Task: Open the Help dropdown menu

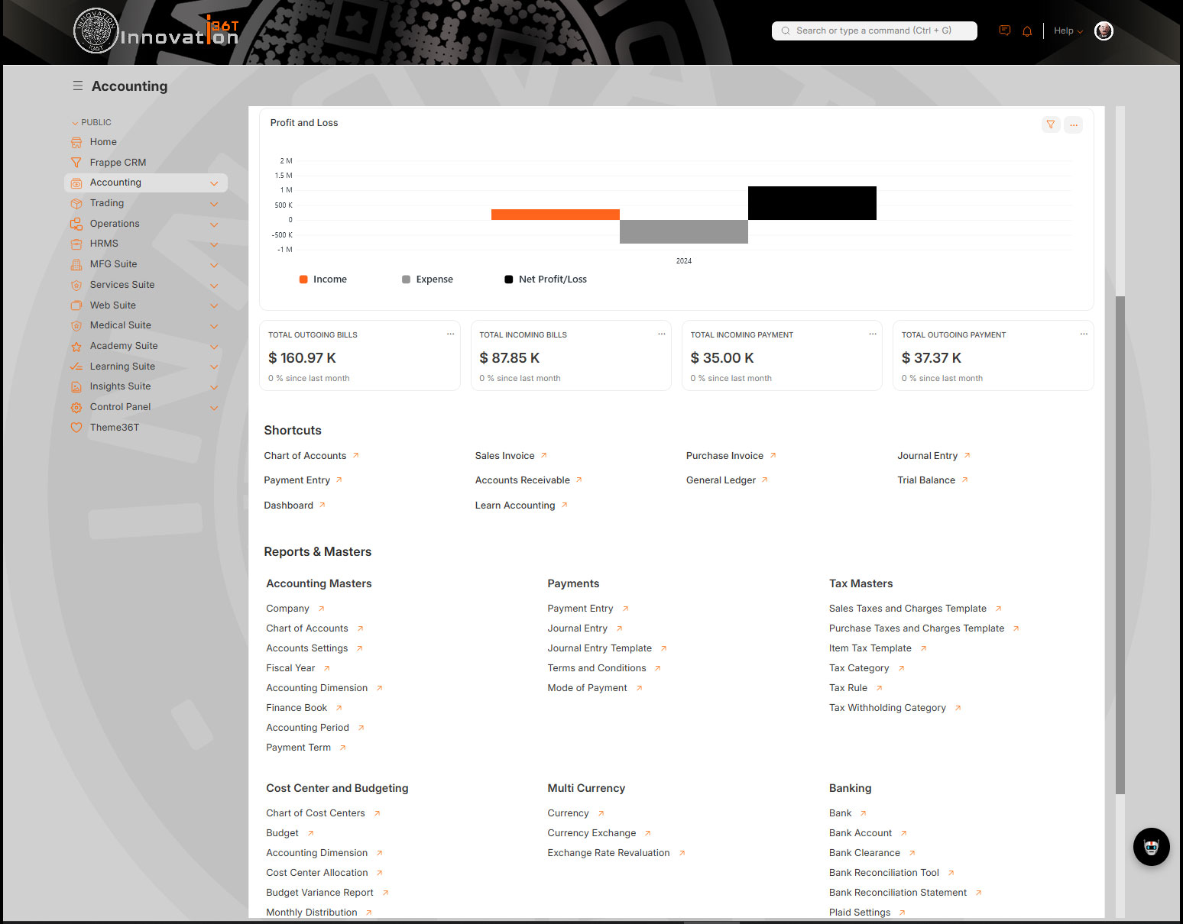Action: pyautogui.click(x=1068, y=31)
